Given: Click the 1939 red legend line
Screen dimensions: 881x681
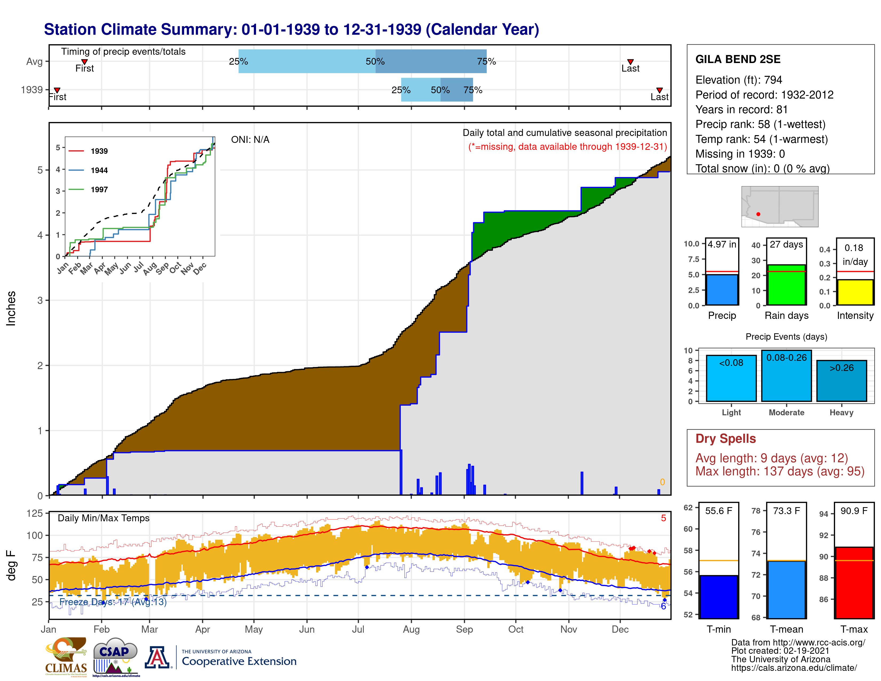Looking at the screenshot, I should (76, 151).
